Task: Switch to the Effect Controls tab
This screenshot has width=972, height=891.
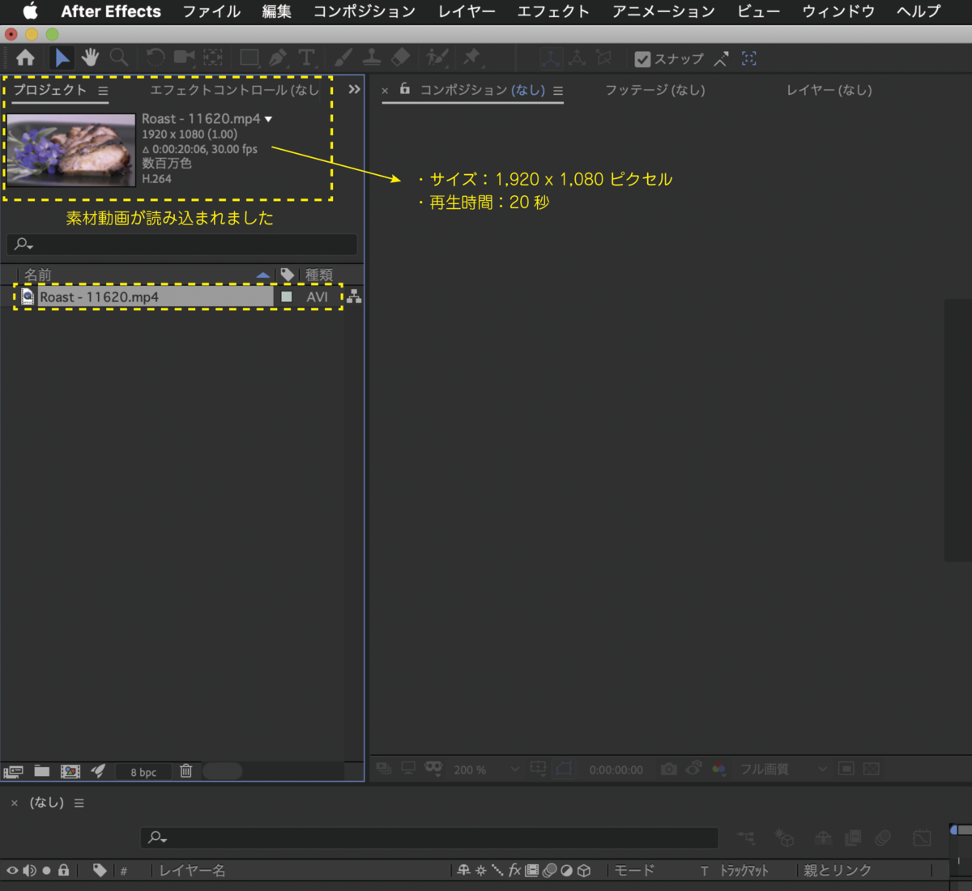Action: click(x=235, y=90)
